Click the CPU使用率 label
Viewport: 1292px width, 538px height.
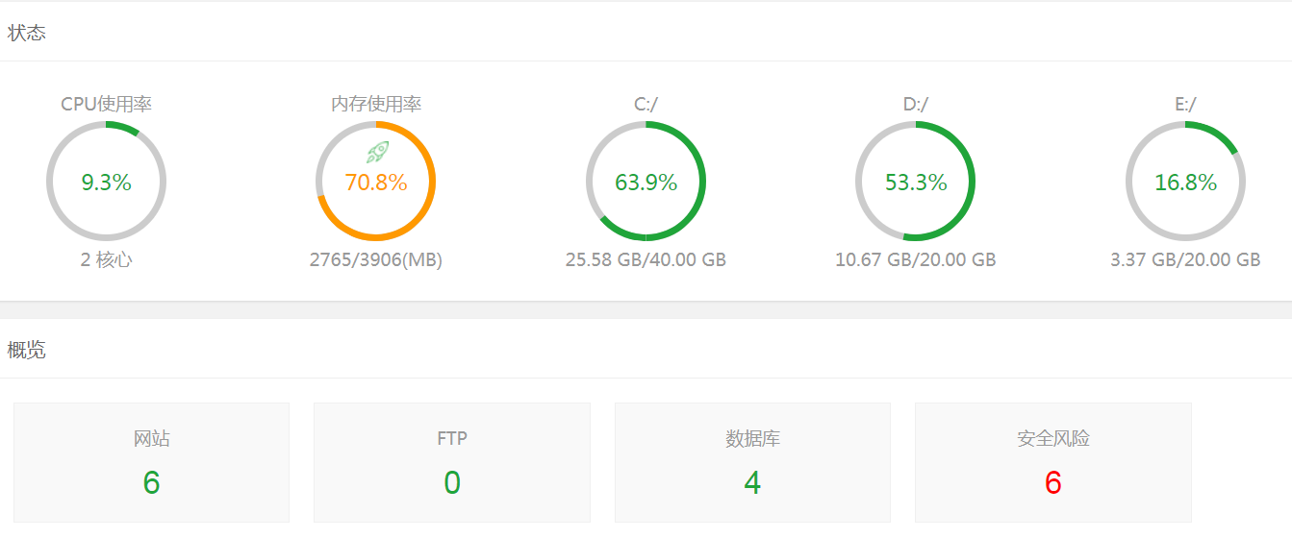pos(106,104)
